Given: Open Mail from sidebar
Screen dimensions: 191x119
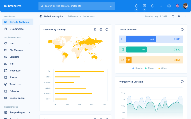Looking at the screenshot, I should pyautogui.click(x=18, y=64).
